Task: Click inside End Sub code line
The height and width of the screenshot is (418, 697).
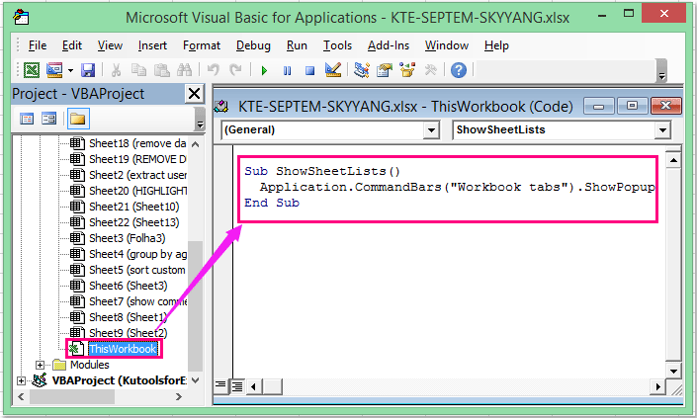Action: [x=272, y=203]
